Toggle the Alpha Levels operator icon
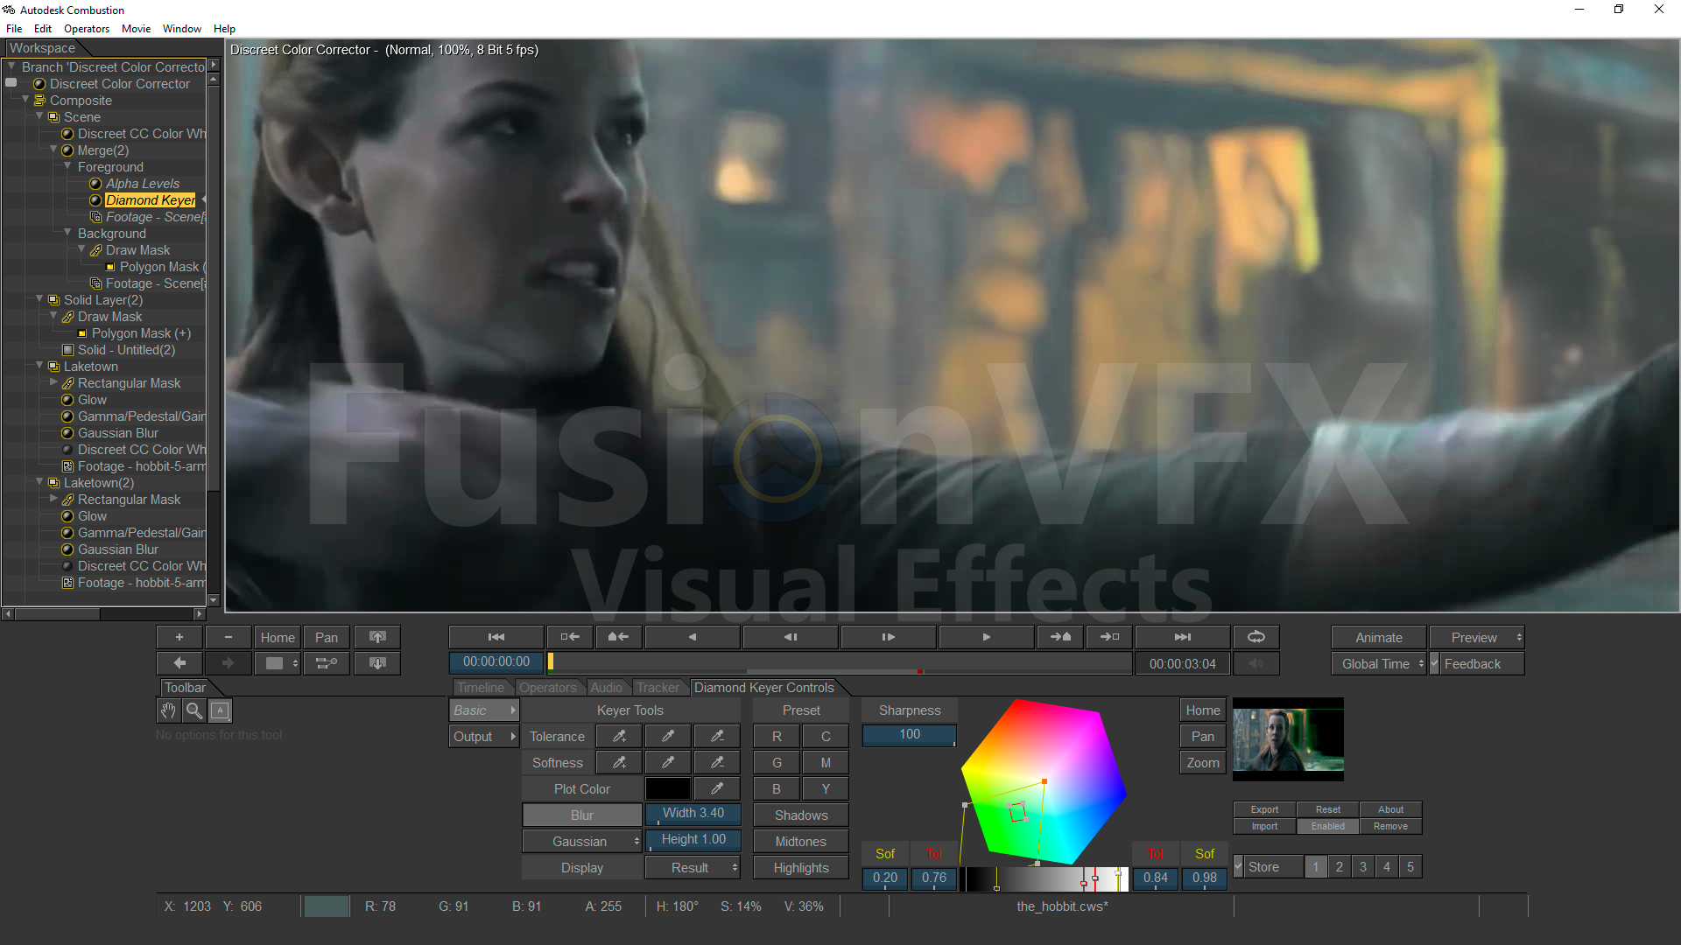Viewport: 1681px width, 945px height. [x=95, y=184]
